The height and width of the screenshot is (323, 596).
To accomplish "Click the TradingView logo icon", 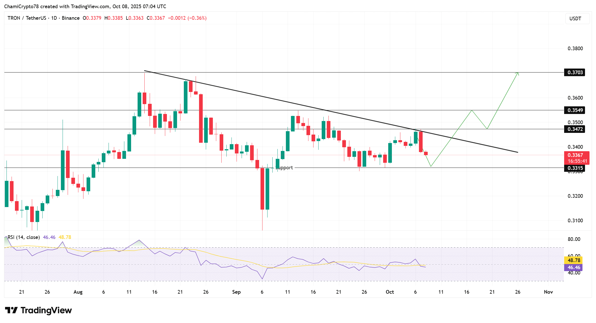I will [12, 310].
